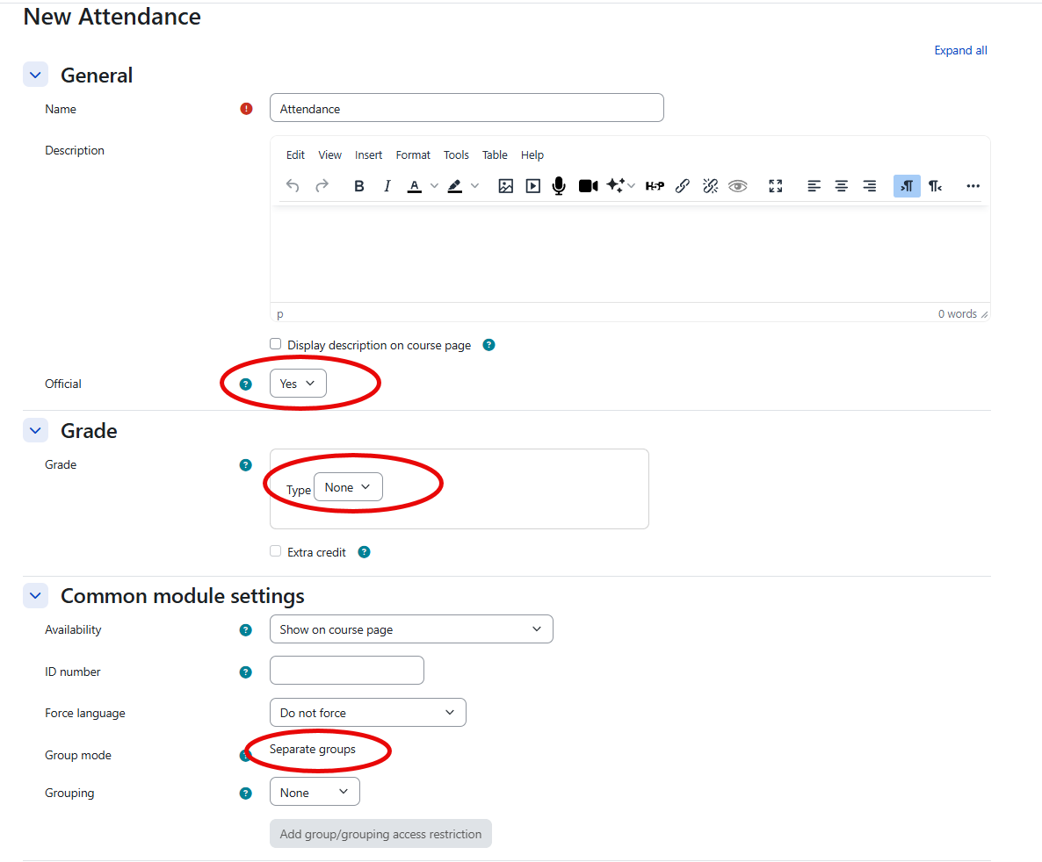
Task: Remove link with the unlink icon
Action: 711,186
